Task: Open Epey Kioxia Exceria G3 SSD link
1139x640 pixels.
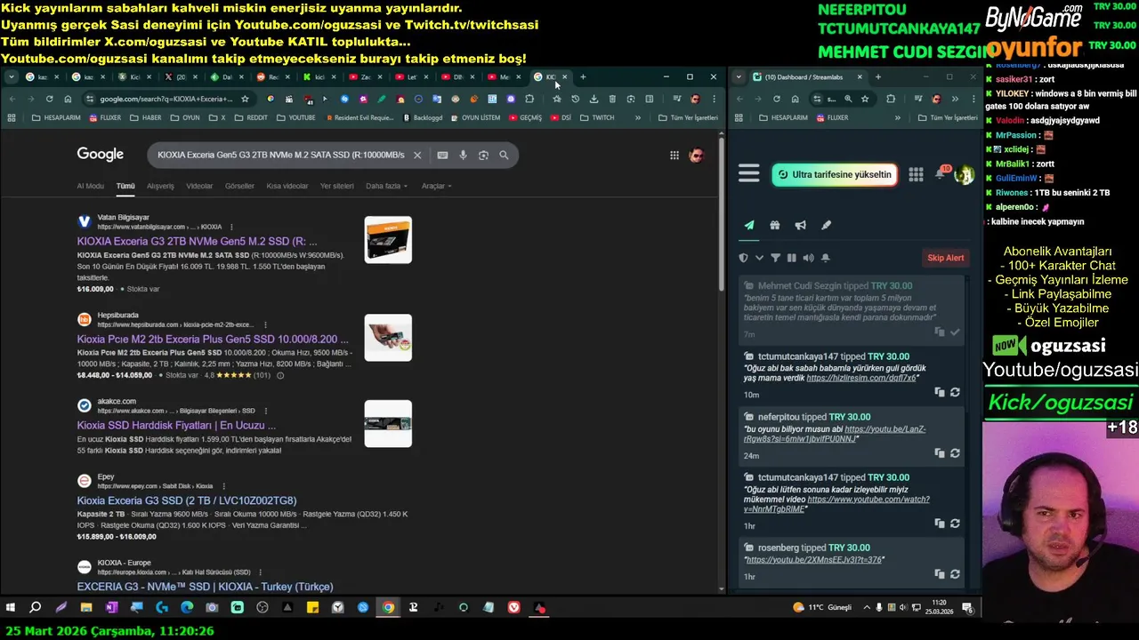Action: click(x=187, y=500)
